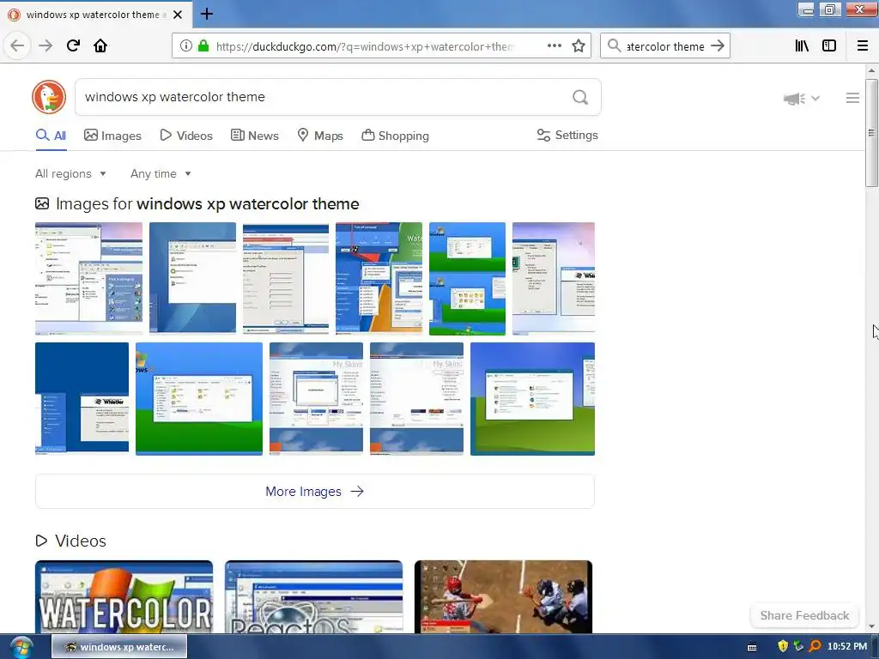
Task: Focus the Firefox search bar text
Action: 665,46
